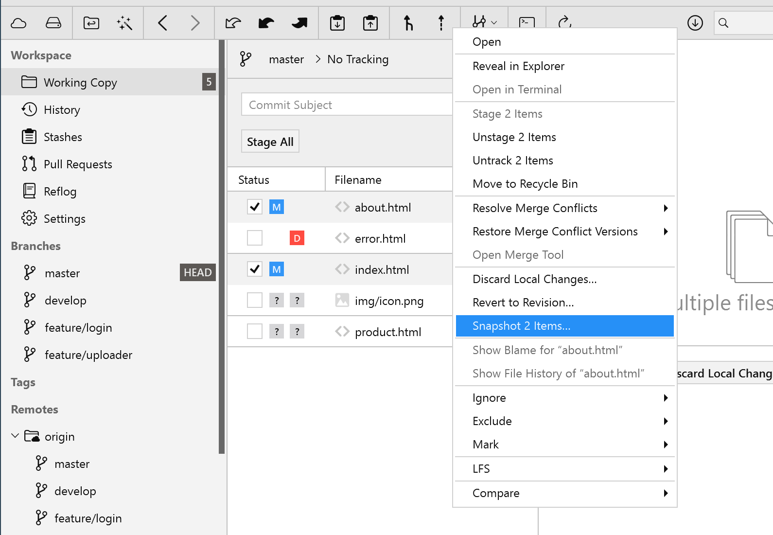This screenshot has height=535, width=773.
Task: Stage product.html using its checkbox
Action: tap(255, 332)
